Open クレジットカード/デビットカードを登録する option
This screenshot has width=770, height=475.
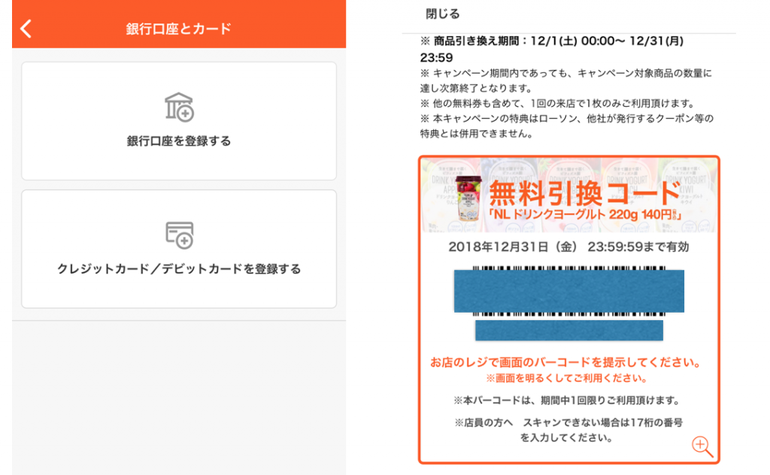click(179, 249)
